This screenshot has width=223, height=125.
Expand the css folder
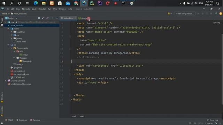pyautogui.click(x=11, y=35)
